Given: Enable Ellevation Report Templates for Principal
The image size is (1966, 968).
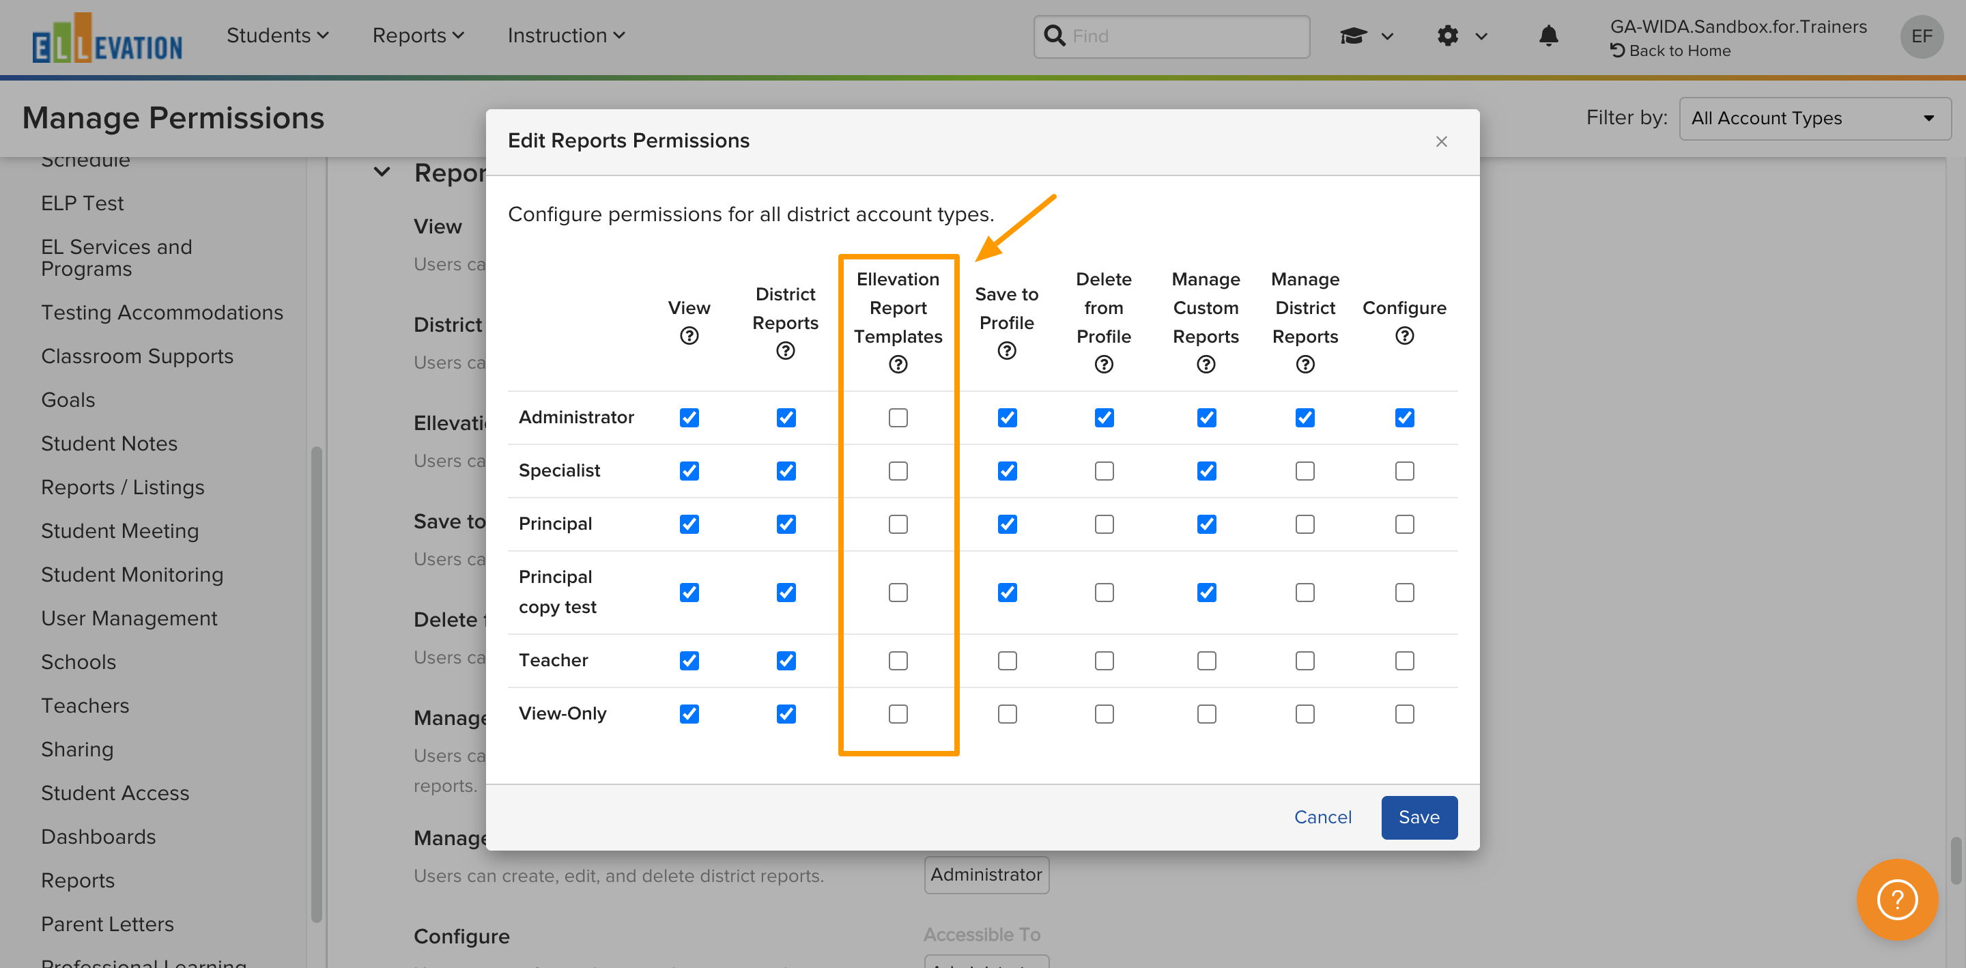Looking at the screenshot, I should point(898,524).
